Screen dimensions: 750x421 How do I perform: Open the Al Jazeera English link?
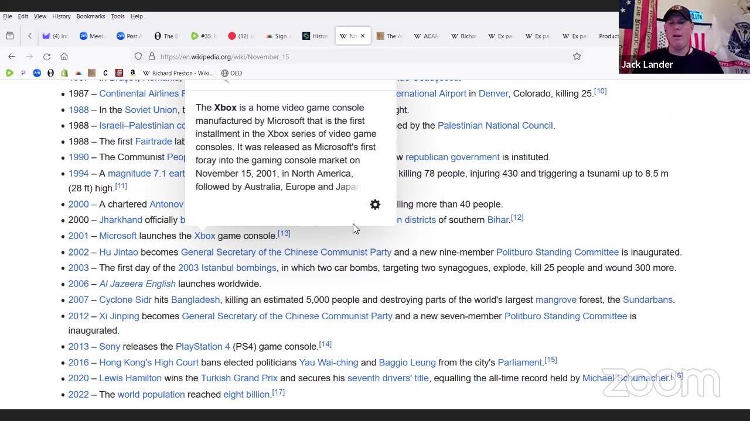(137, 284)
